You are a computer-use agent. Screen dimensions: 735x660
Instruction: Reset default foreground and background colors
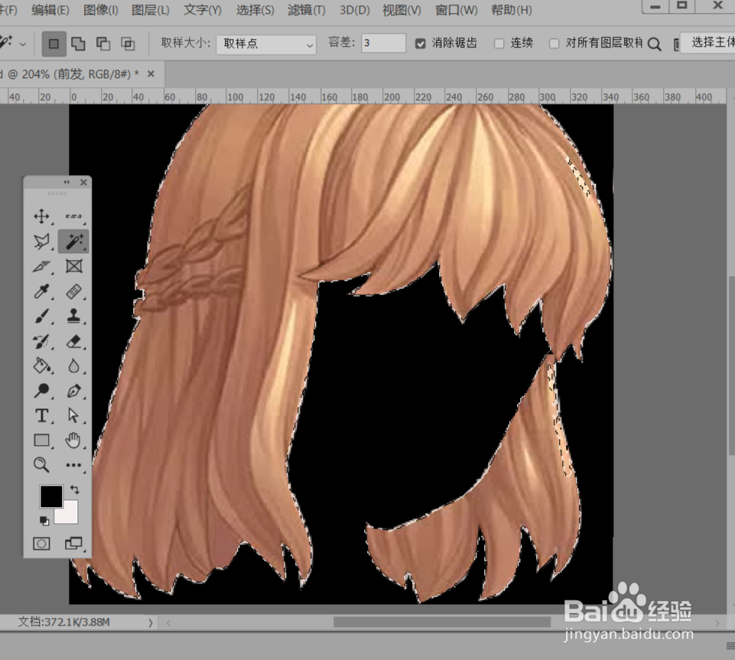44,521
